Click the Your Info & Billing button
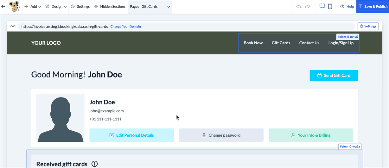 coord(311,135)
